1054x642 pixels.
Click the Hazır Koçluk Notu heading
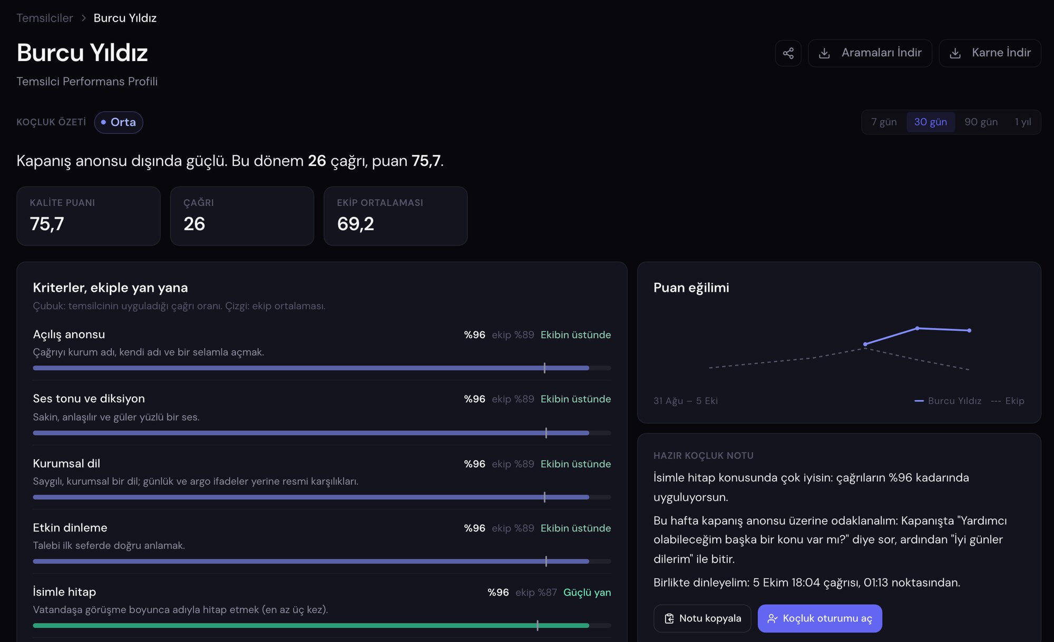tap(704, 456)
